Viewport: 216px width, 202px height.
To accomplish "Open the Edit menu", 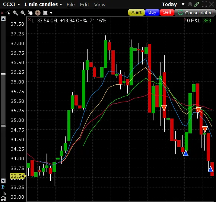I will [85, 5].
